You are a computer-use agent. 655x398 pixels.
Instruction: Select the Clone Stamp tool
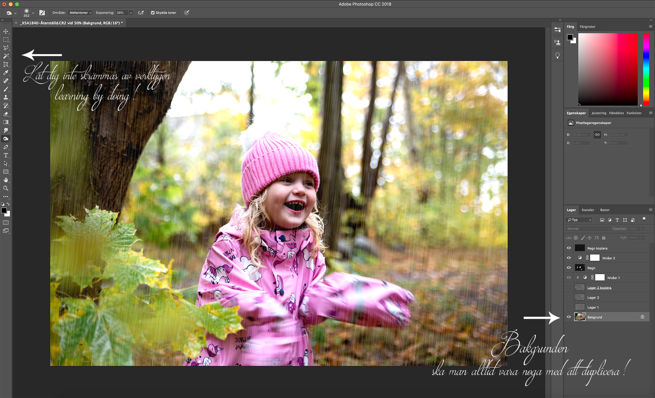click(x=6, y=98)
